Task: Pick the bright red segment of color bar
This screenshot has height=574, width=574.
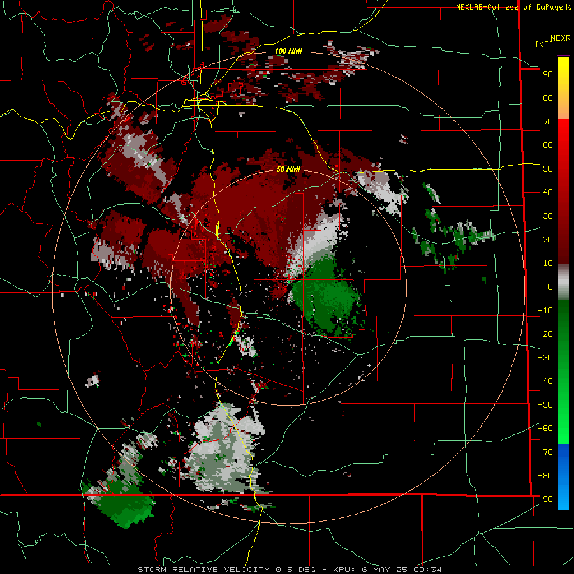Action: tap(563, 134)
